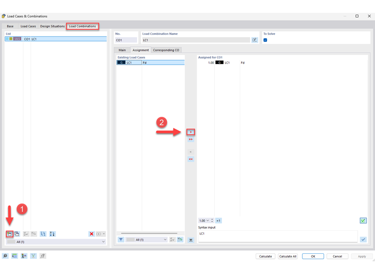Delete load combination with red X
The image size is (375, 274).
91,234
